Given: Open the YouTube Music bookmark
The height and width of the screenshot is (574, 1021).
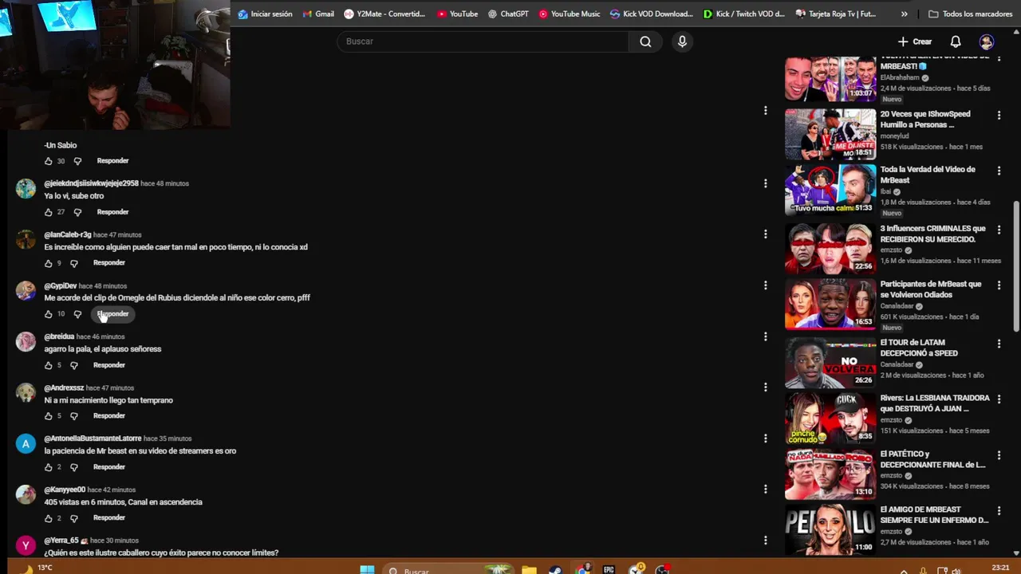Looking at the screenshot, I should click(x=570, y=14).
